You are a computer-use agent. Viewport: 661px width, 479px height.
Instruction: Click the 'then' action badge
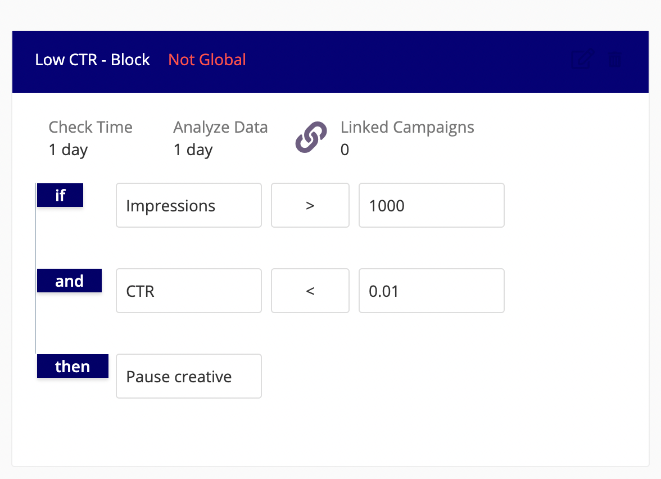pyautogui.click(x=73, y=366)
